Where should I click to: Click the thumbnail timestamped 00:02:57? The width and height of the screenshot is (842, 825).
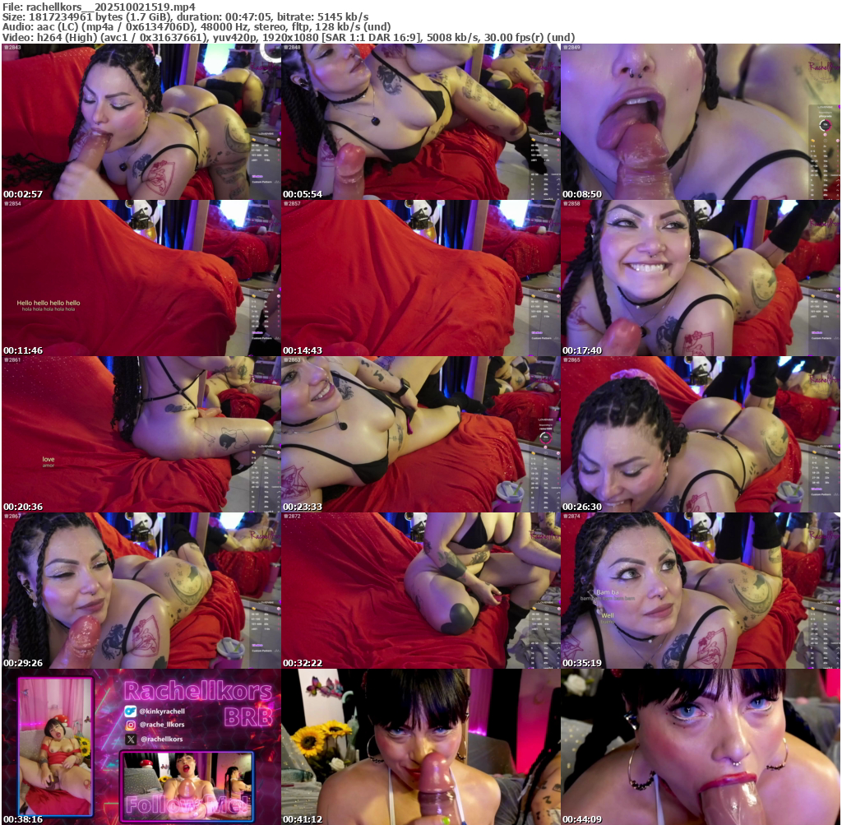pyautogui.click(x=141, y=122)
